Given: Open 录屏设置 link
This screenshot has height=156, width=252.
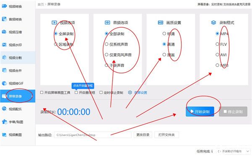Looking at the screenshot, I should click(141, 93).
